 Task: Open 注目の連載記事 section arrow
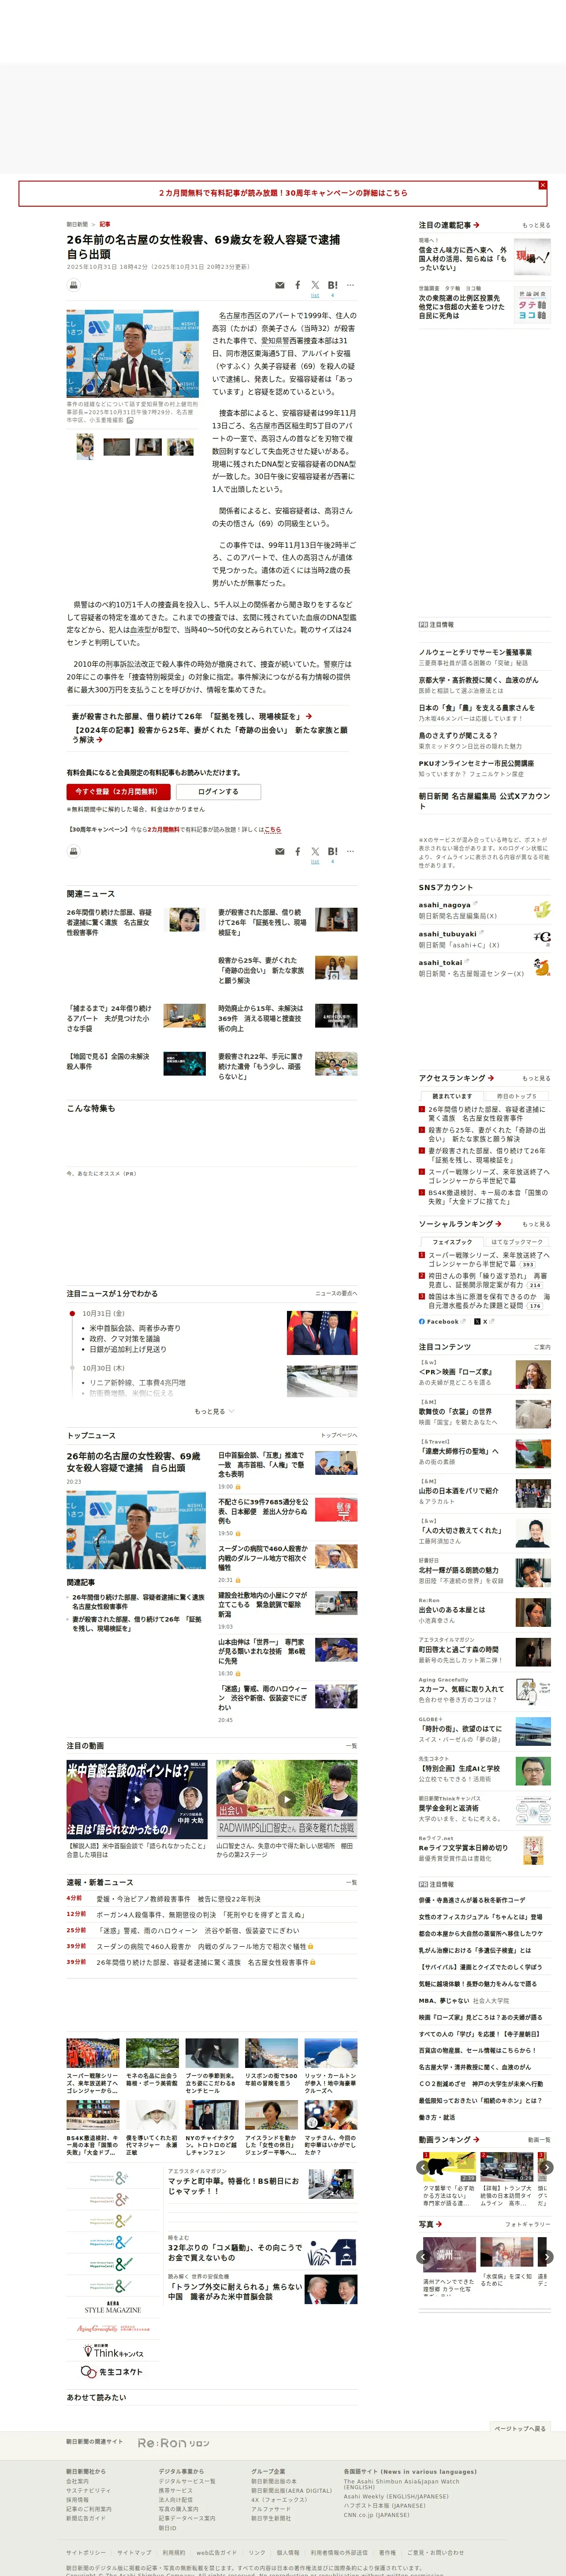pyautogui.click(x=476, y=225)
